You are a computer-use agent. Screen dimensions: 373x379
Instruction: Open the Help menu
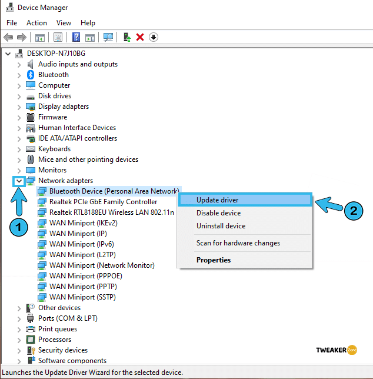(88, 23)
